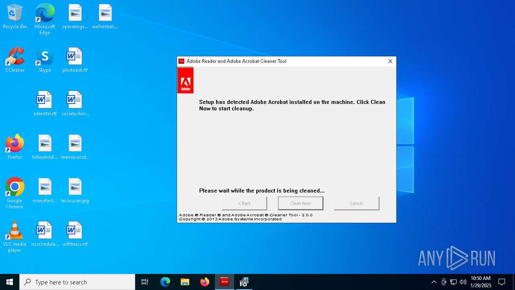515x290 pixels.
Task: Close the Adobe Cleaner Tool window
Action: point(390,61)
